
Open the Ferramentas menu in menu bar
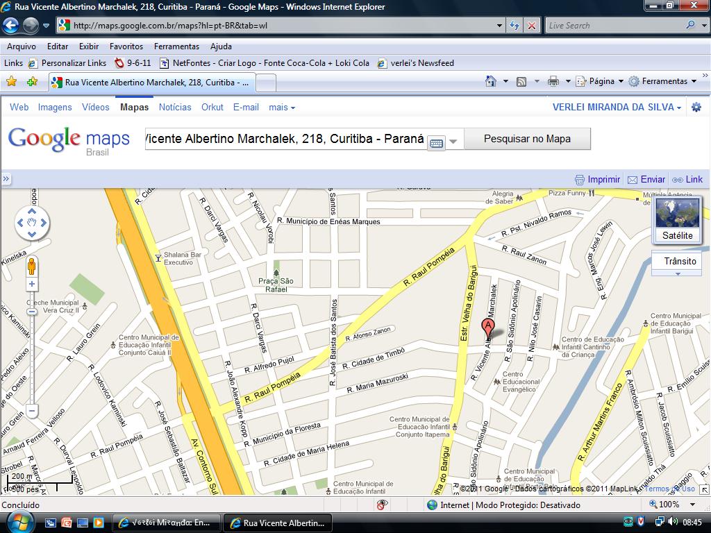click(176, 46)
